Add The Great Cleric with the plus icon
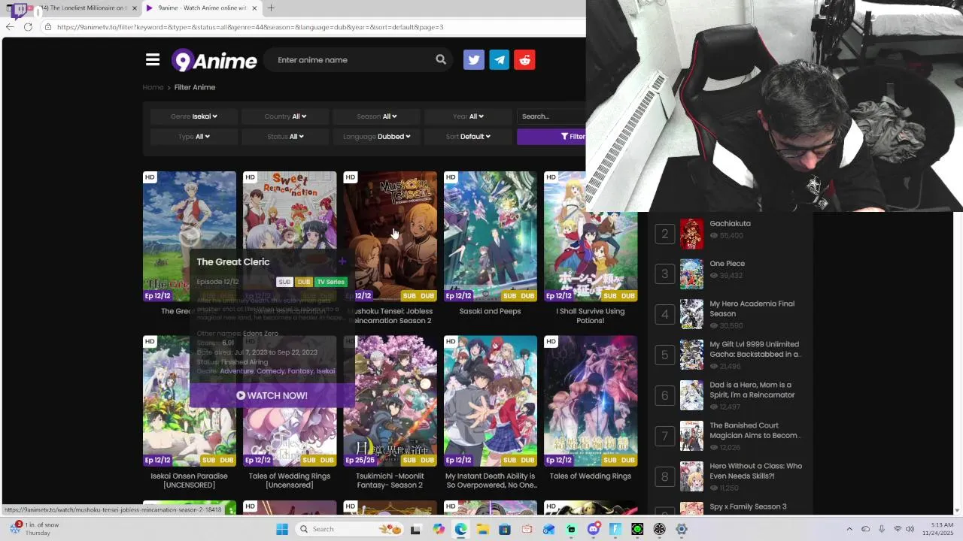Viewport: 963px width, 541px height. pyautogui.click(x=342, y=261)
